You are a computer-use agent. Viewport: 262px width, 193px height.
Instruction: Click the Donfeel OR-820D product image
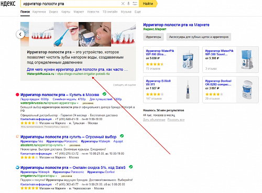coord(247,90)
